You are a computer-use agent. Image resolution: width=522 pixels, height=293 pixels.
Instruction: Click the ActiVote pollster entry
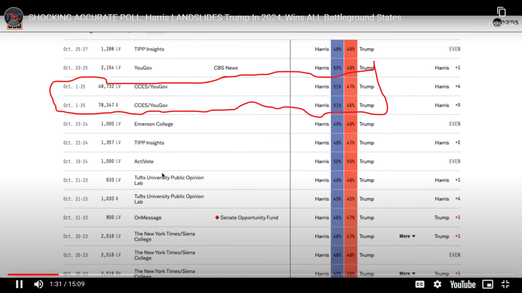pos(144,162)
